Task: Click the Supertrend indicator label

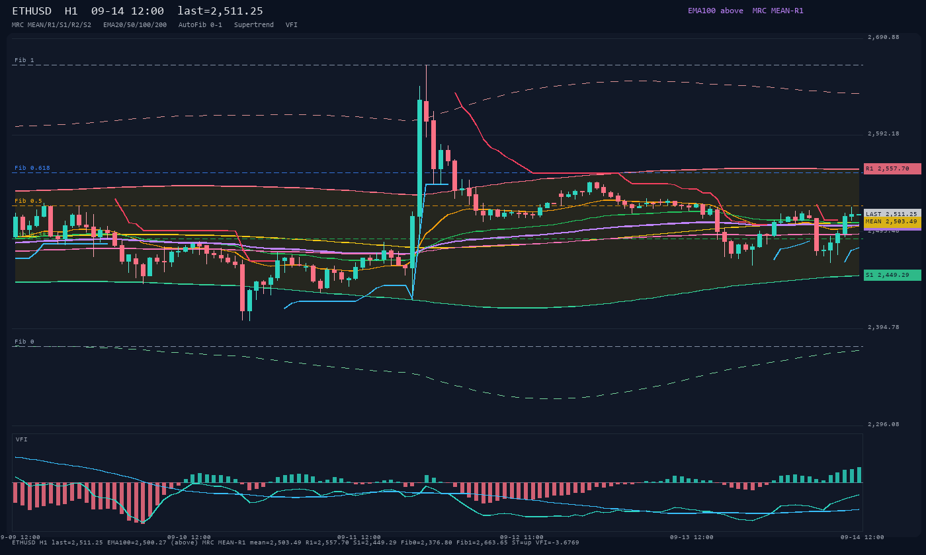Action: 254,24
